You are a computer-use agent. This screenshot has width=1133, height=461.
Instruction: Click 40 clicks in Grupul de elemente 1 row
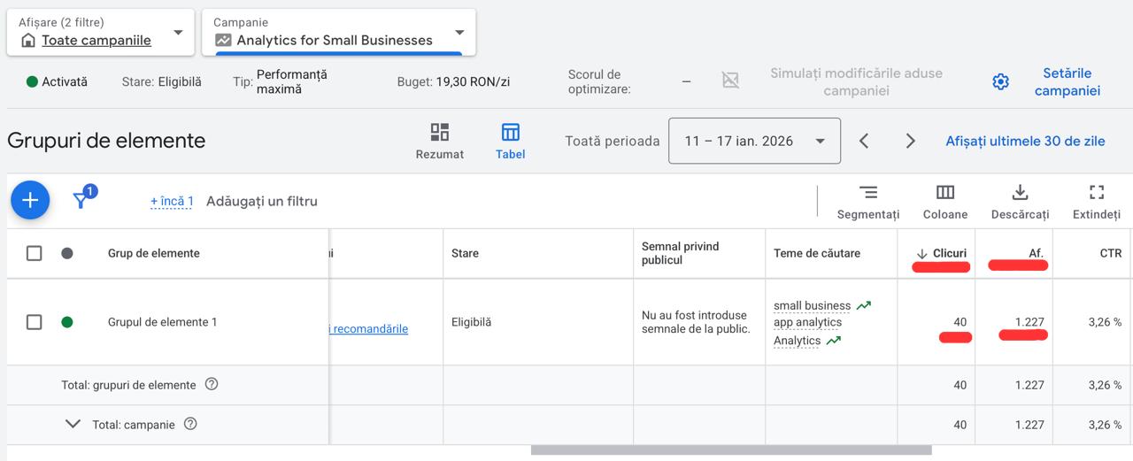[x=960, y=322]
